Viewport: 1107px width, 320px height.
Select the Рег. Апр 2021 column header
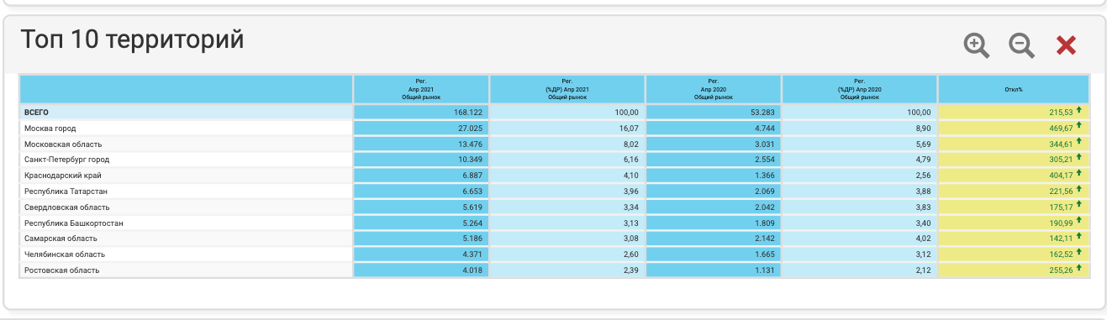(421, 89)
